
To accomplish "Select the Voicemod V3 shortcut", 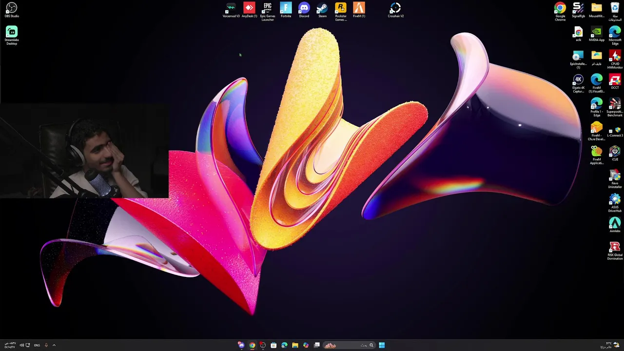I will (231, 10).
